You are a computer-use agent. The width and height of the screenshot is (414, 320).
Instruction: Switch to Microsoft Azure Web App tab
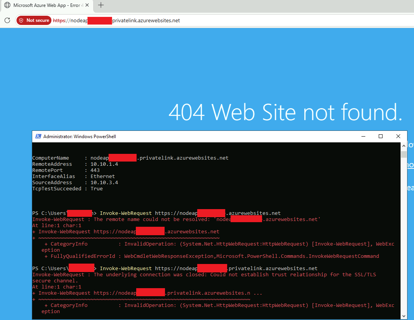click(47, 5)
